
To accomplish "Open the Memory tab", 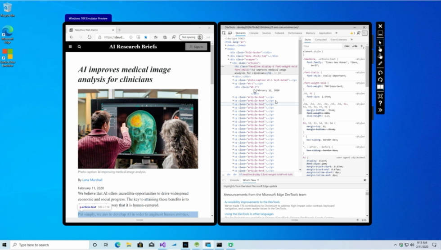I will [310, 33].
